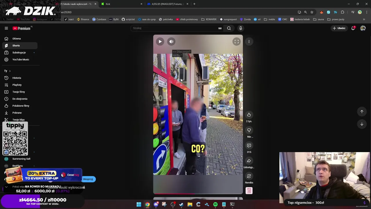The width and height of the screenshot is (371, 209).
Task: Open Chrome zoom magnifier in address bar
Action: coord(305,12)
